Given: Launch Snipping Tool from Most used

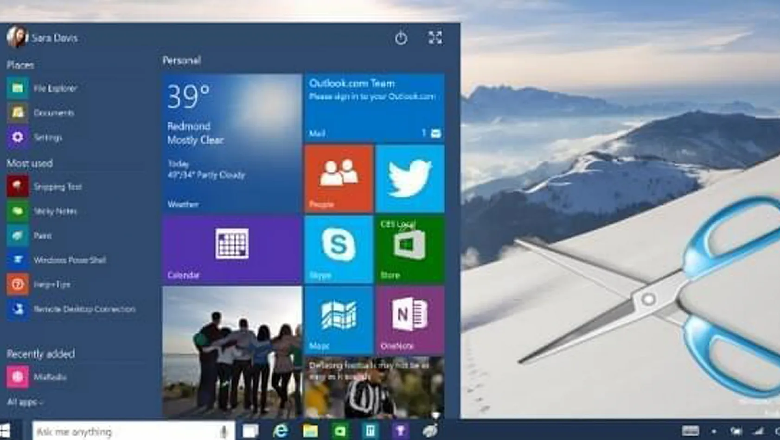Looking at the screenshot, I should [x=45, y=187].
